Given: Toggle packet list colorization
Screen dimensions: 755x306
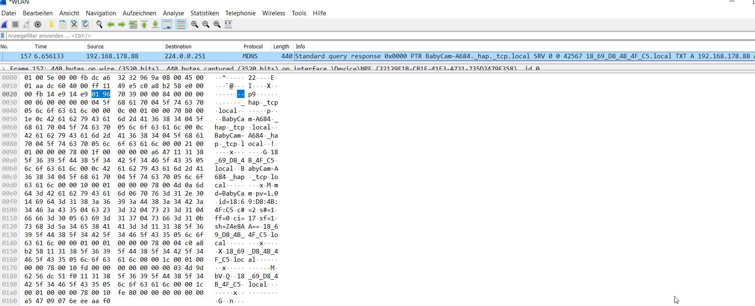Looking at the screenshot, I should (181, 24).
